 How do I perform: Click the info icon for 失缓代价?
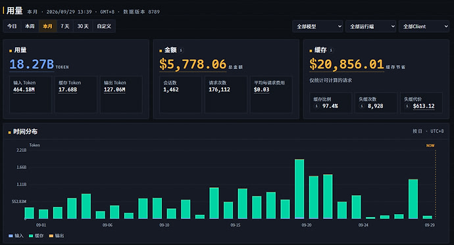click(407, 106)
